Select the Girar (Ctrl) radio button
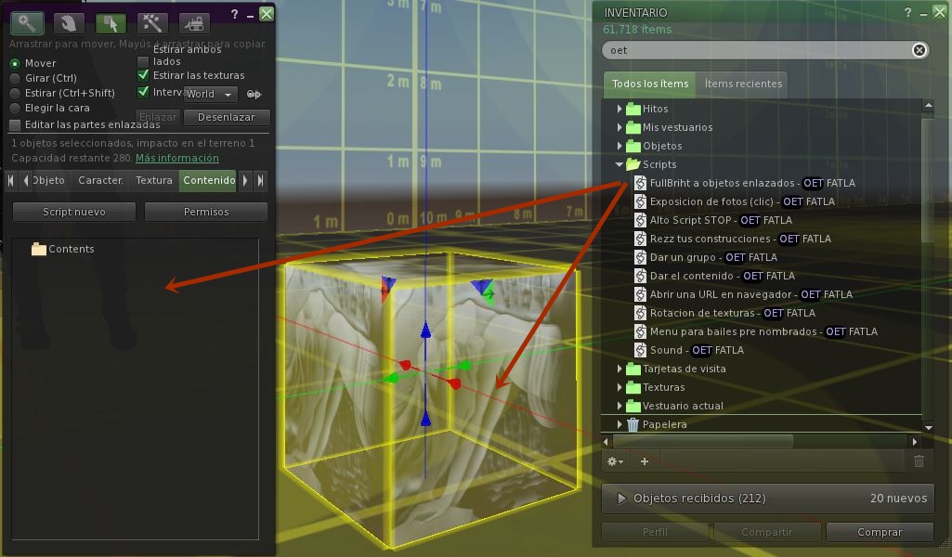The width and height of the screenshot is (952, 557). tap(15, 78)
